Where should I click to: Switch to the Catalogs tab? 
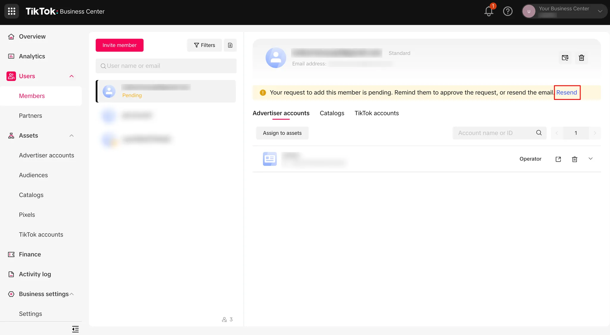click(x=332, y=113)
